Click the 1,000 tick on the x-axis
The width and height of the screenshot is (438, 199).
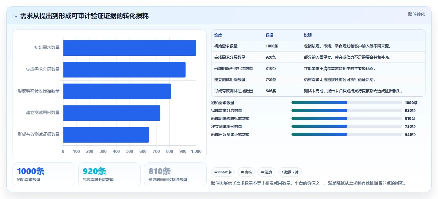click(x=196, y=151)
